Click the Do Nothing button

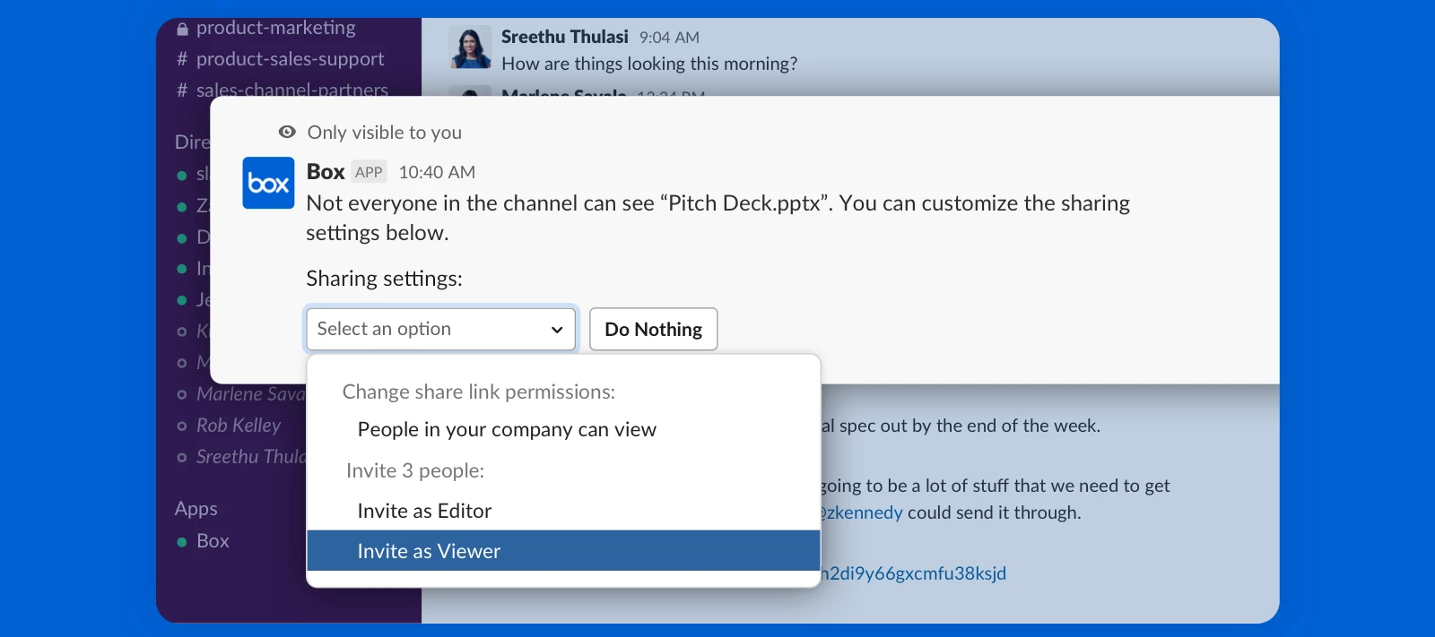653,329
